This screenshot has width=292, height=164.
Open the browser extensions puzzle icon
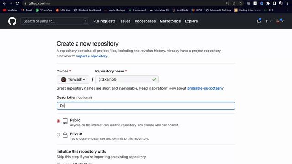tap(268, 3)
